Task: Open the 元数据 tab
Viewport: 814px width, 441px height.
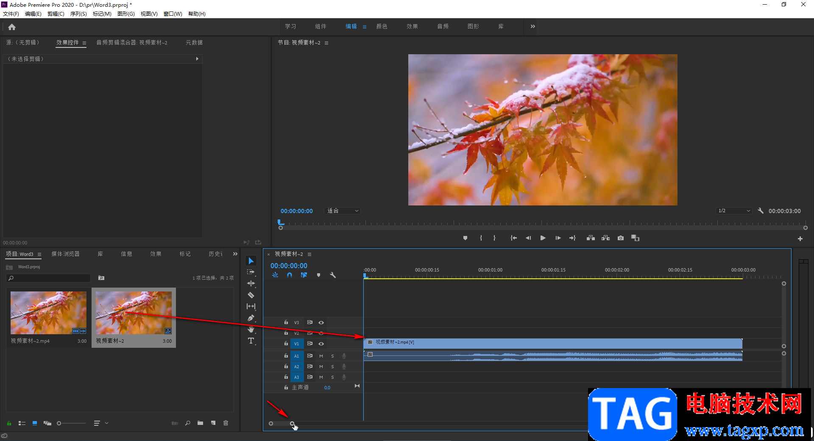Action: click(x=194, y=42)
